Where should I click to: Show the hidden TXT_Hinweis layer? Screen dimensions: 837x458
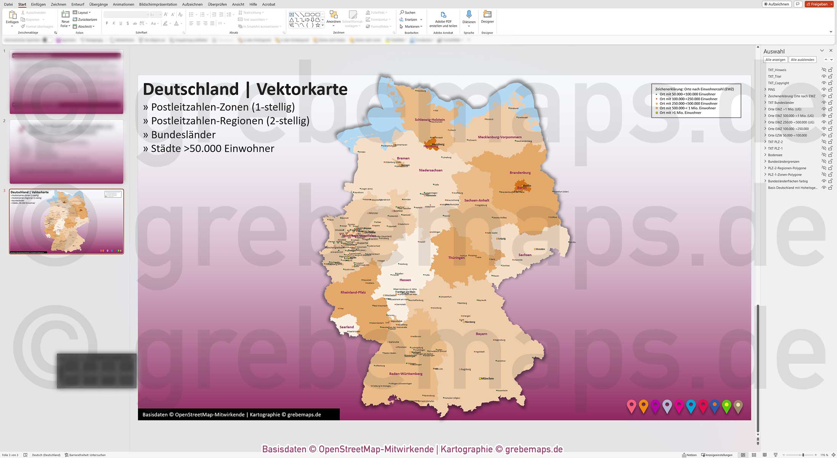point(824,70)
